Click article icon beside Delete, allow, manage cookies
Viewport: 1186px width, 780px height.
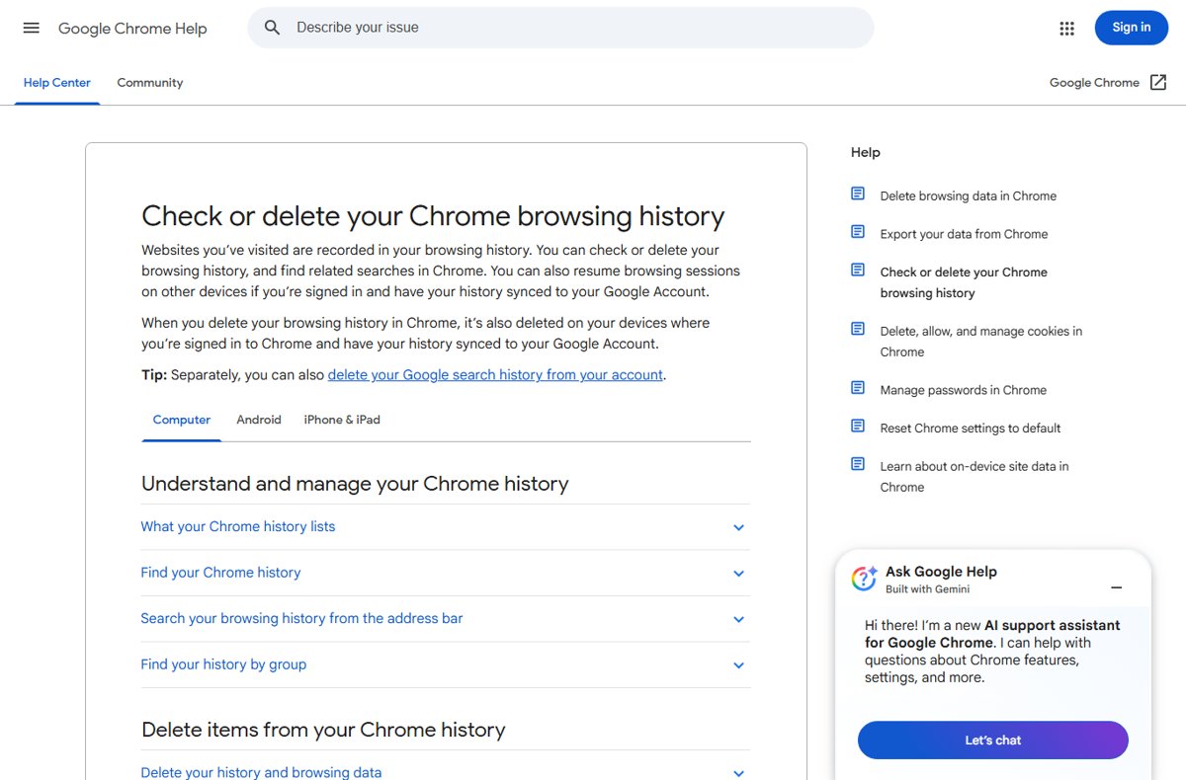858,329
